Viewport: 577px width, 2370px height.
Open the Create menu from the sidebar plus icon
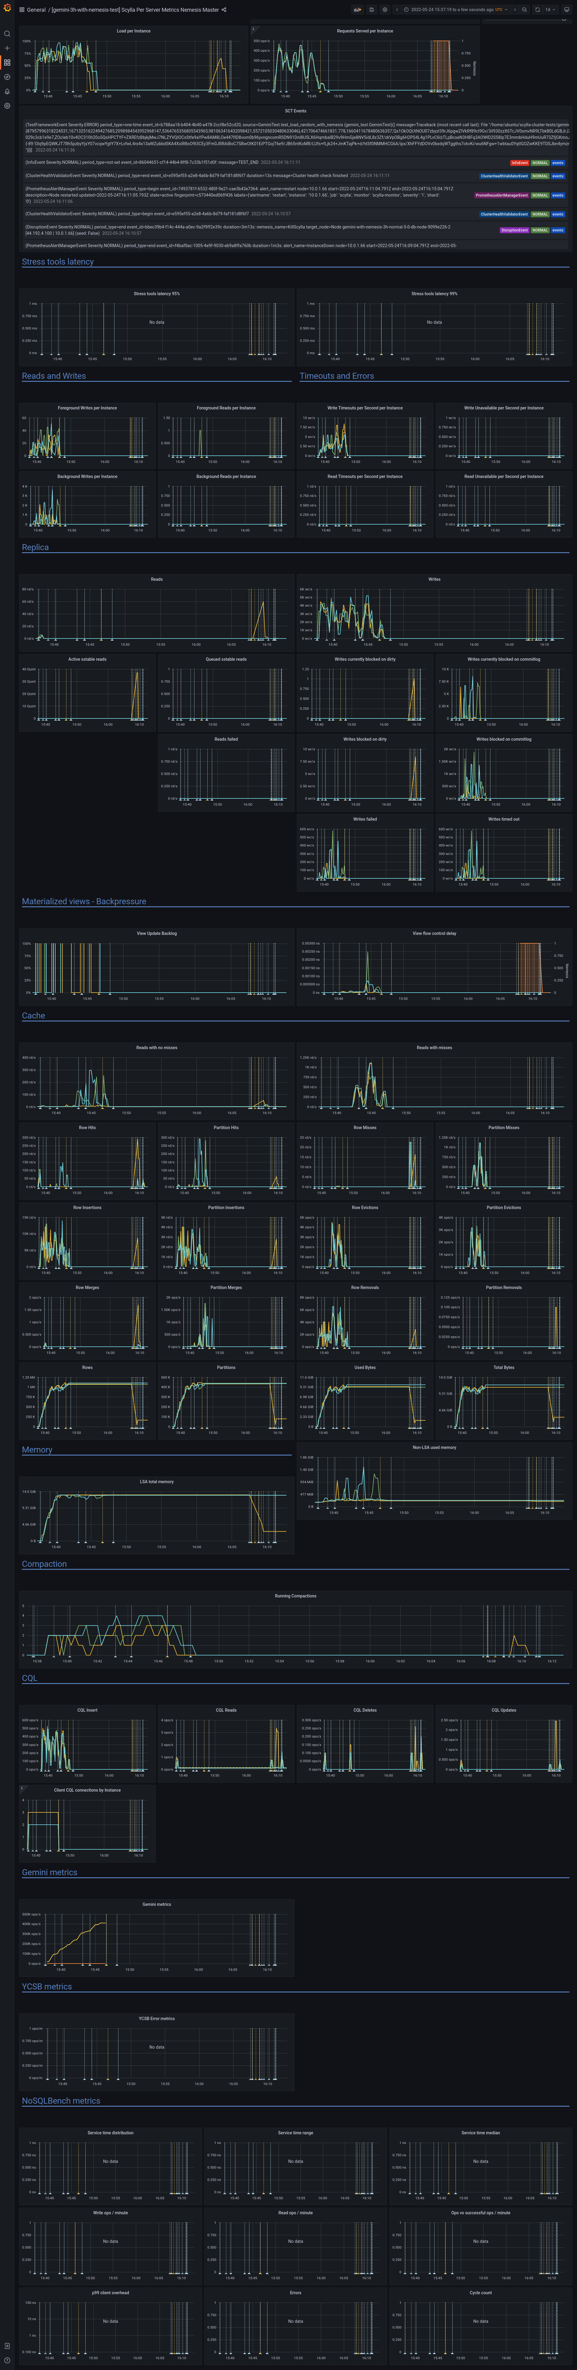pos(7,48)
